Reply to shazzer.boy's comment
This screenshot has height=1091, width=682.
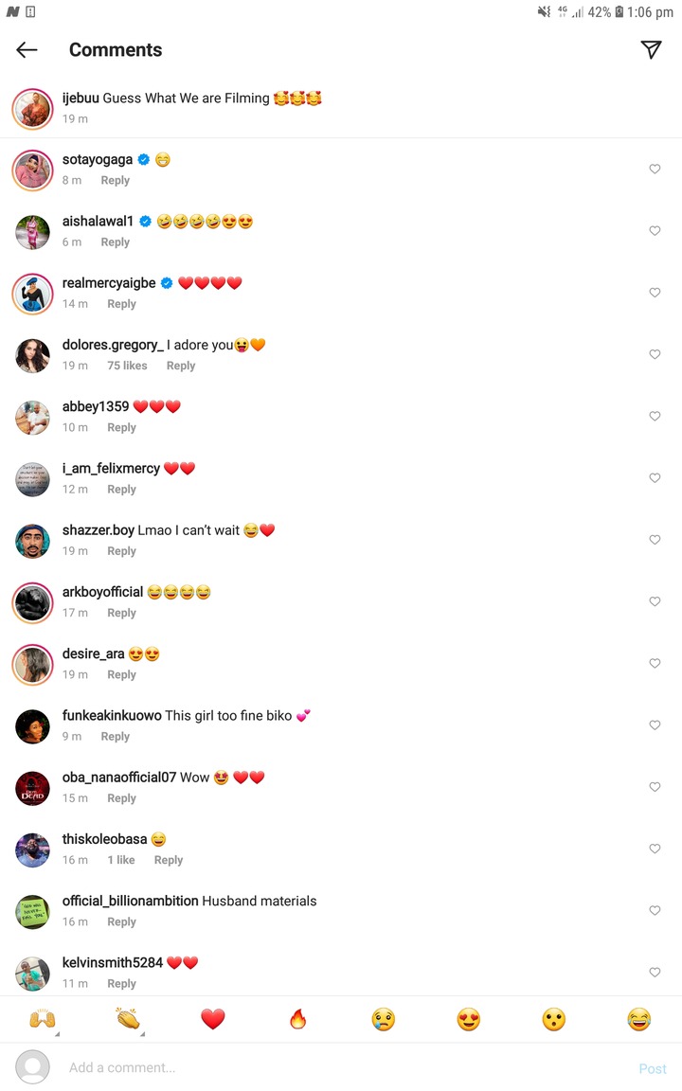[122, 551]
